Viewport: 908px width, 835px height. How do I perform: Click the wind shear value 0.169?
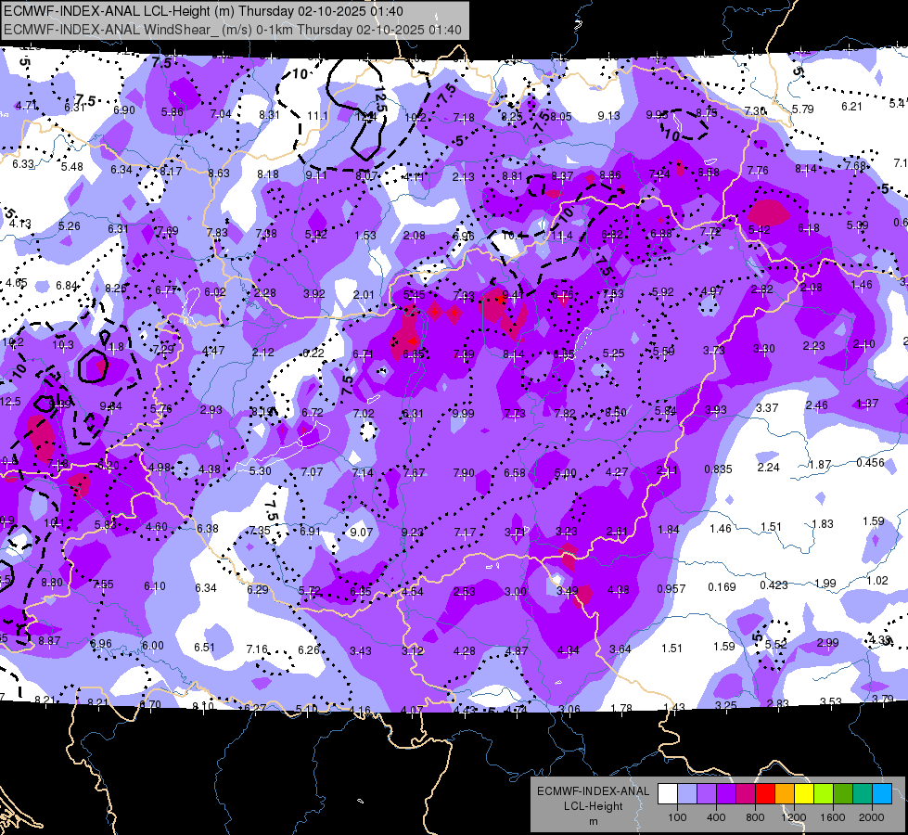[722, 587]
